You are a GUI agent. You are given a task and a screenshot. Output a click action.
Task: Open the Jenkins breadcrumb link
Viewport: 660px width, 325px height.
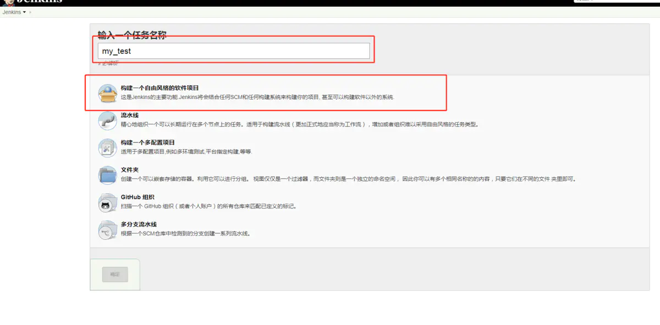point(12,12)
